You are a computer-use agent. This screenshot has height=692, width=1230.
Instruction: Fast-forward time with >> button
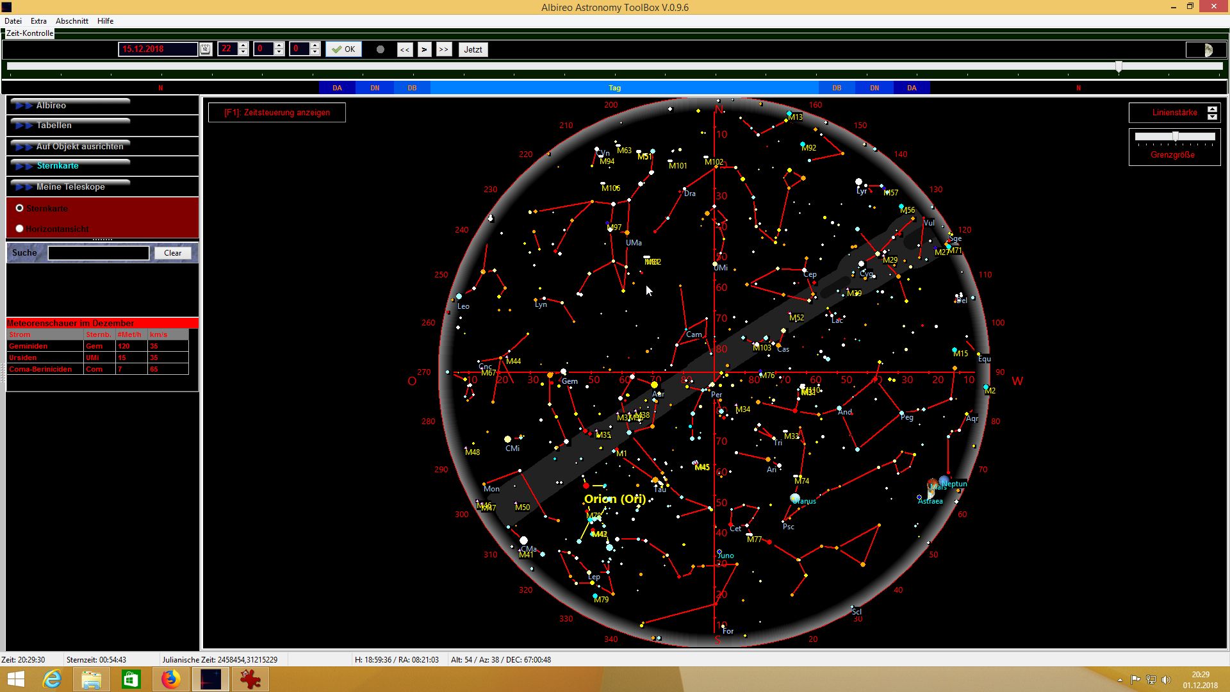(x=444, y=49)
